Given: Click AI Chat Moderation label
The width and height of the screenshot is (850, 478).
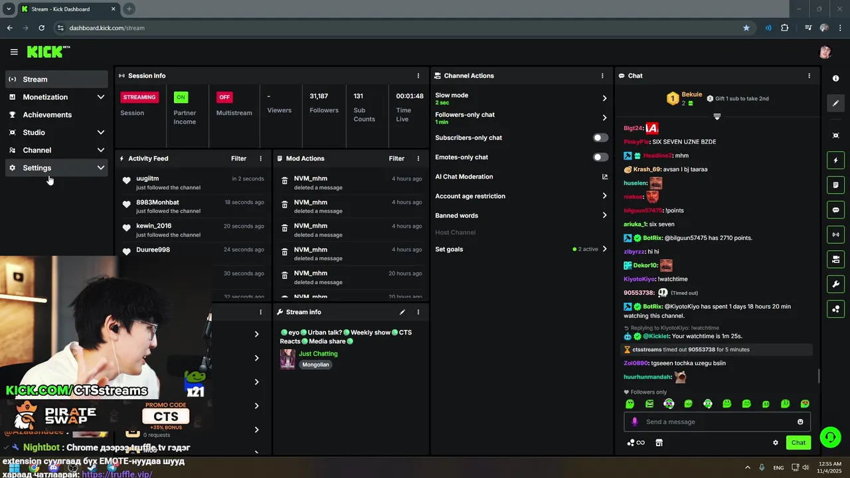Looking at the screenshot, I should [x=464, y=177].
